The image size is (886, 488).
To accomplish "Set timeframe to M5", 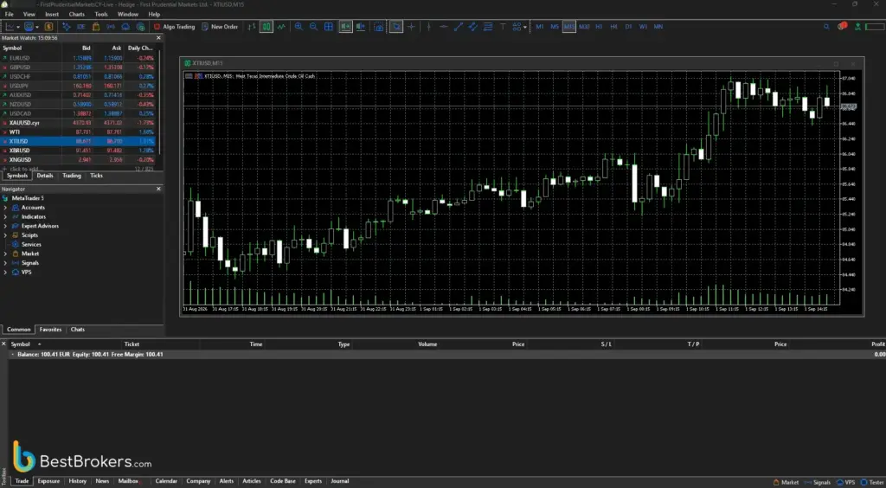I will pos(555,27).
